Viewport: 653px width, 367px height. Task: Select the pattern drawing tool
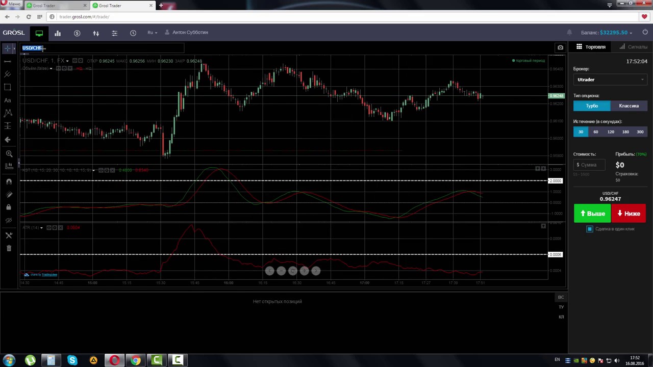tap(8, 113)
